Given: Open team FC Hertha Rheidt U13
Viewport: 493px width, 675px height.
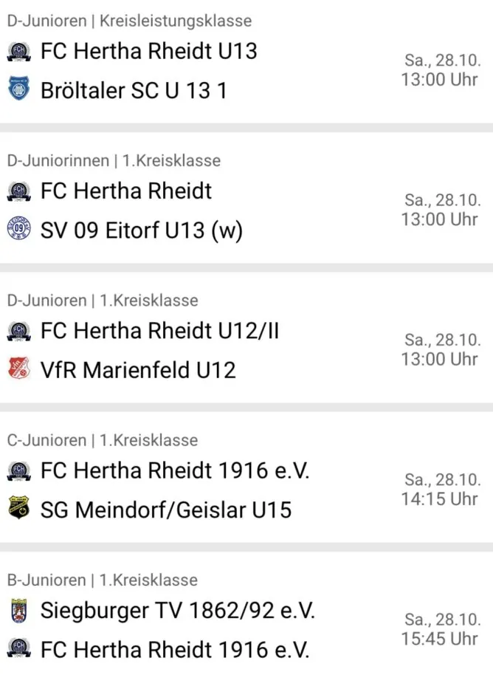Looking at the screenshot, I should click(x=149, y=51).
